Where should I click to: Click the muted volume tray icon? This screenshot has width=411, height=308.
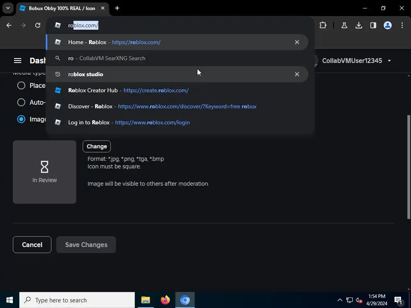coord(359,300)
